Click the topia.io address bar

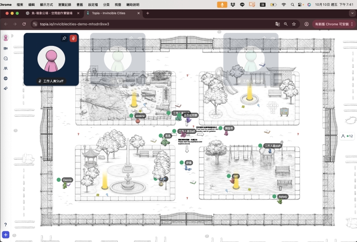click(134, 24)
